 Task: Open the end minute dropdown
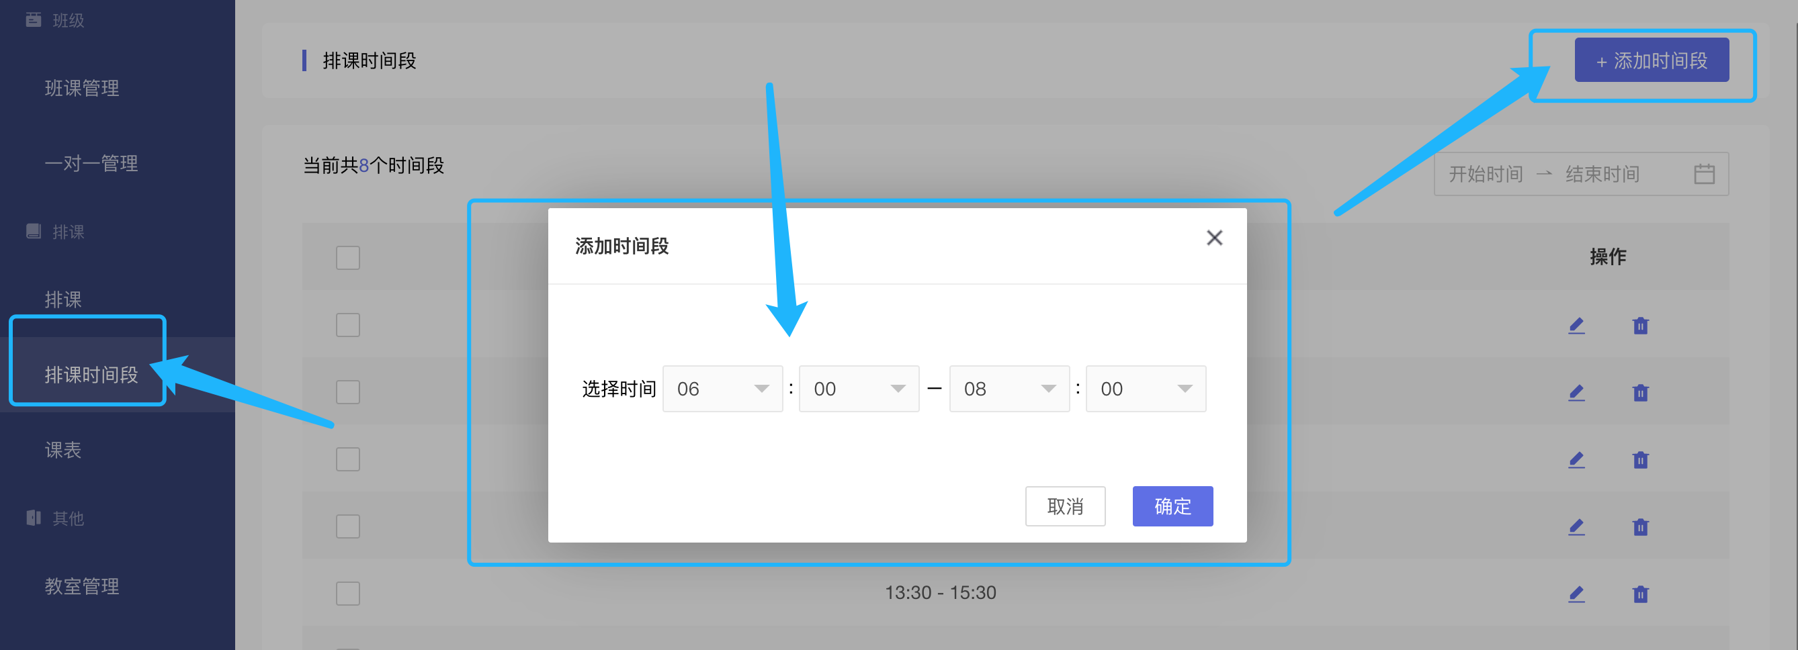tap(1146, 389)
